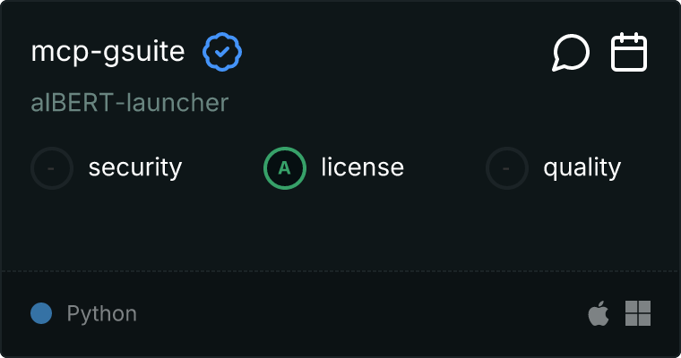Image resolution: width=681 pixels, height=358 pixels.
Task: Click the dotted divider above Python
Action: click(x=340, y=270)
